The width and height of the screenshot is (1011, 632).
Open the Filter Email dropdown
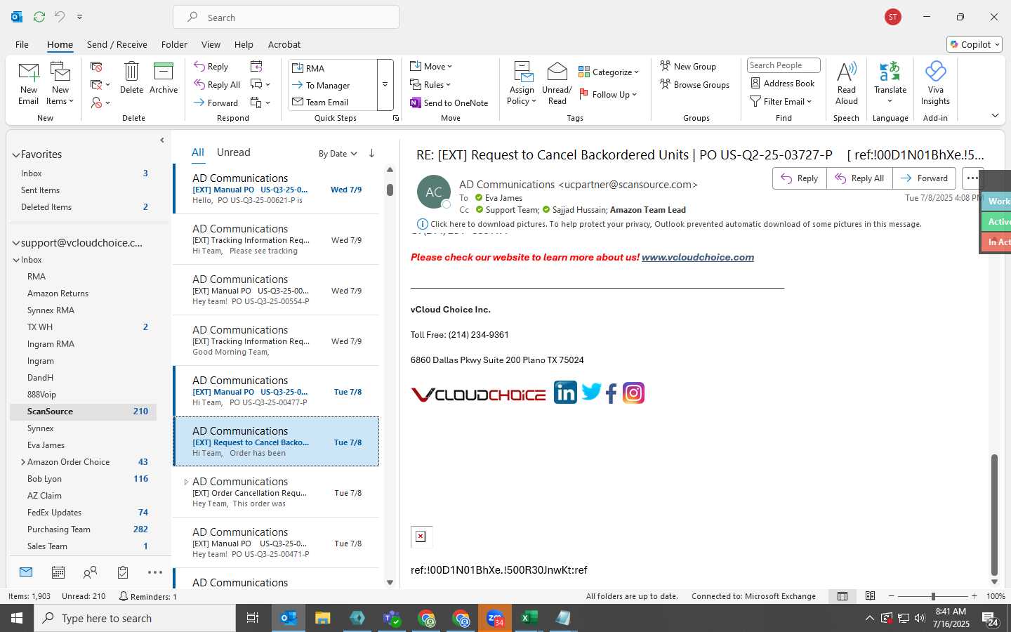[x=781, y=102]
